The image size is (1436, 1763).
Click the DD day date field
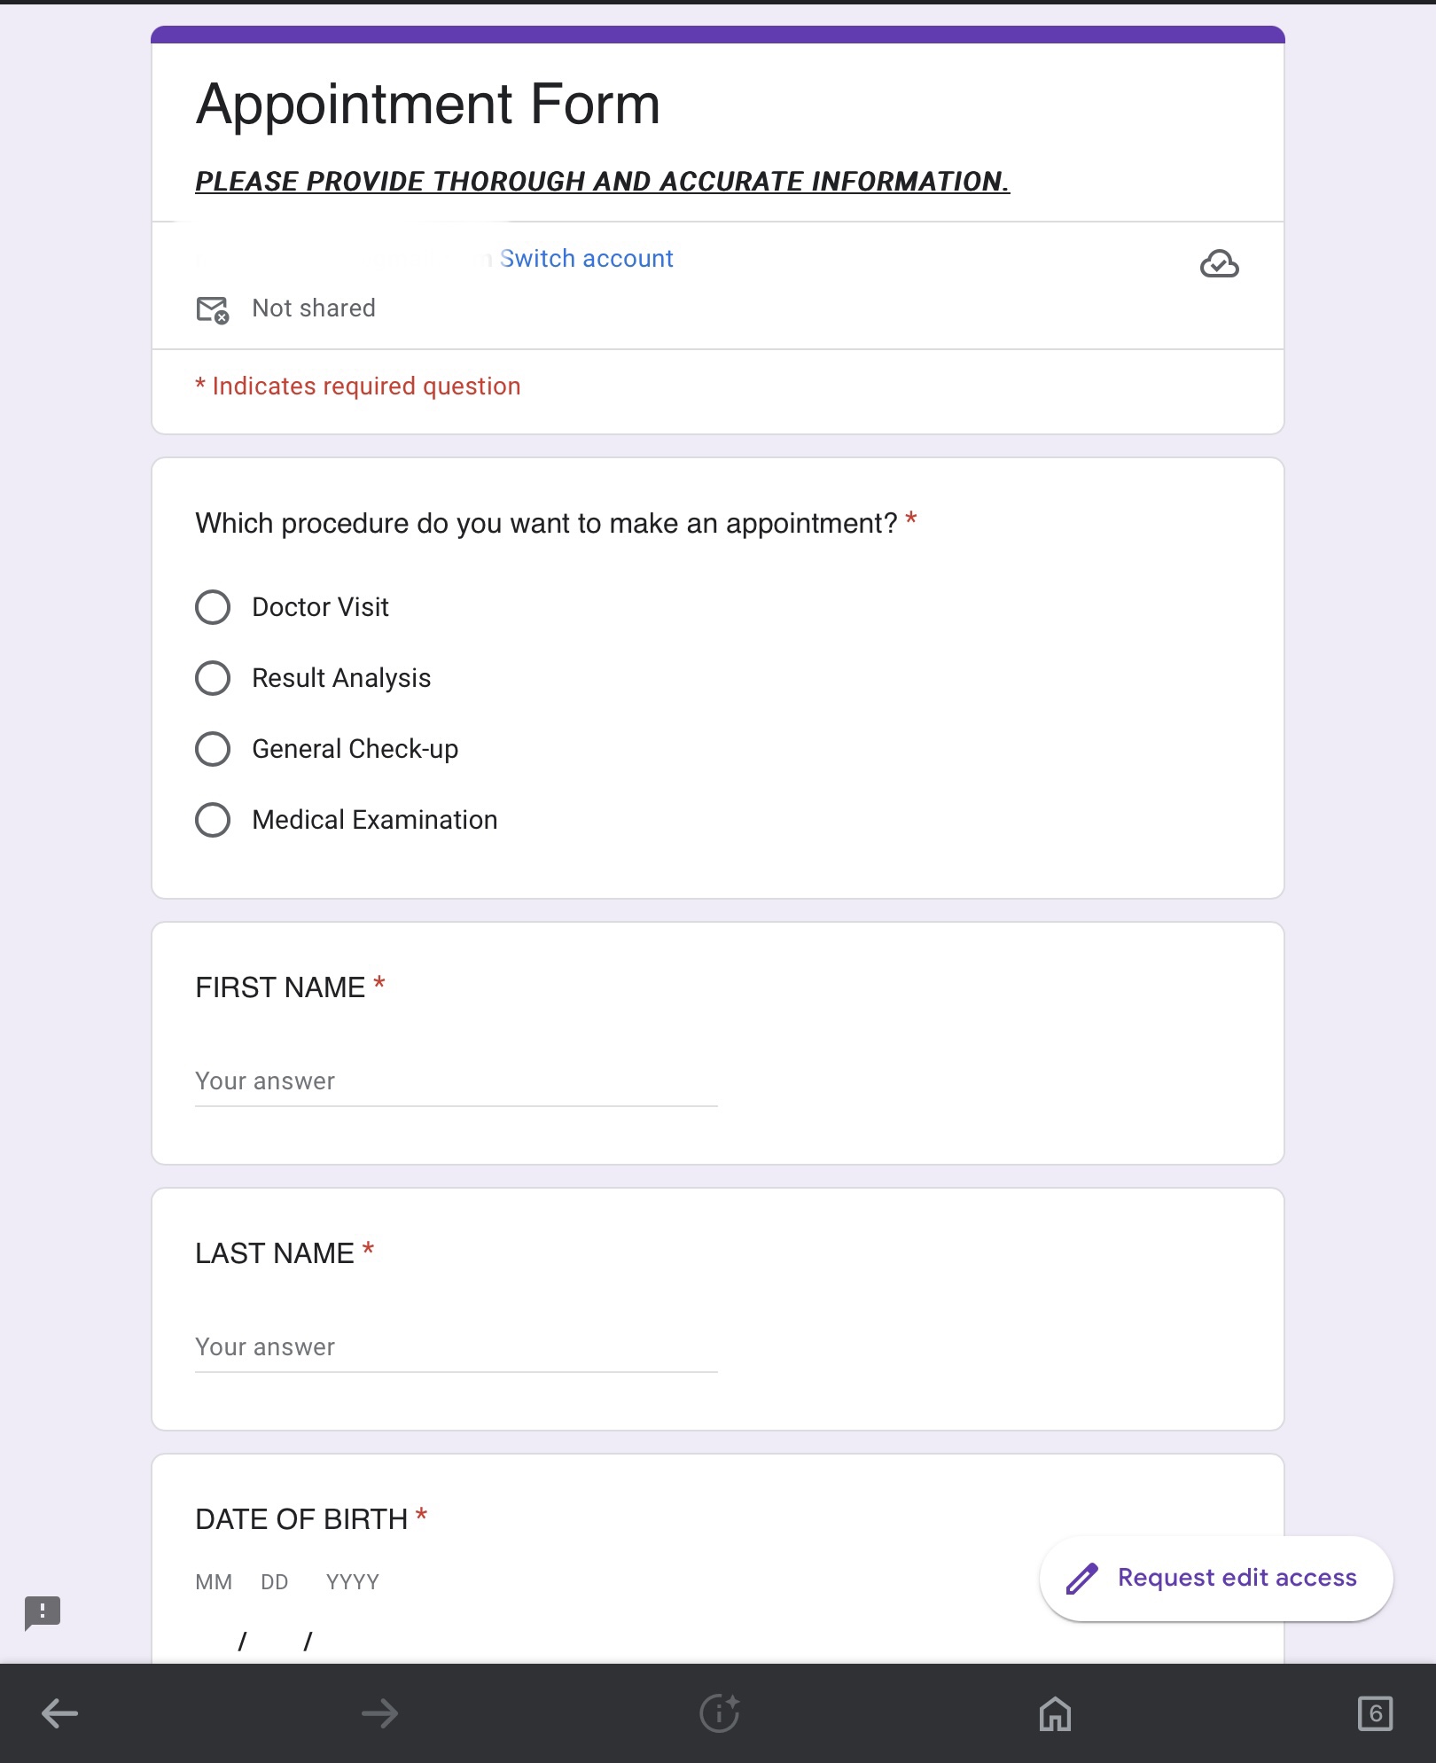pyautogui.click(x=275, y=1640)
